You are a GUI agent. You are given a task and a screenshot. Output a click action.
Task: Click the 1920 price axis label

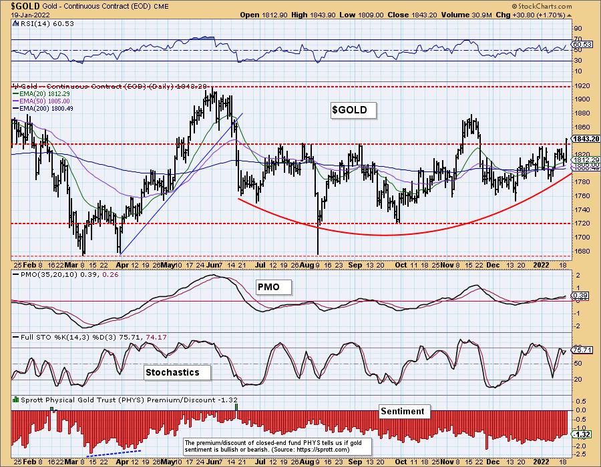click(582, 86)
